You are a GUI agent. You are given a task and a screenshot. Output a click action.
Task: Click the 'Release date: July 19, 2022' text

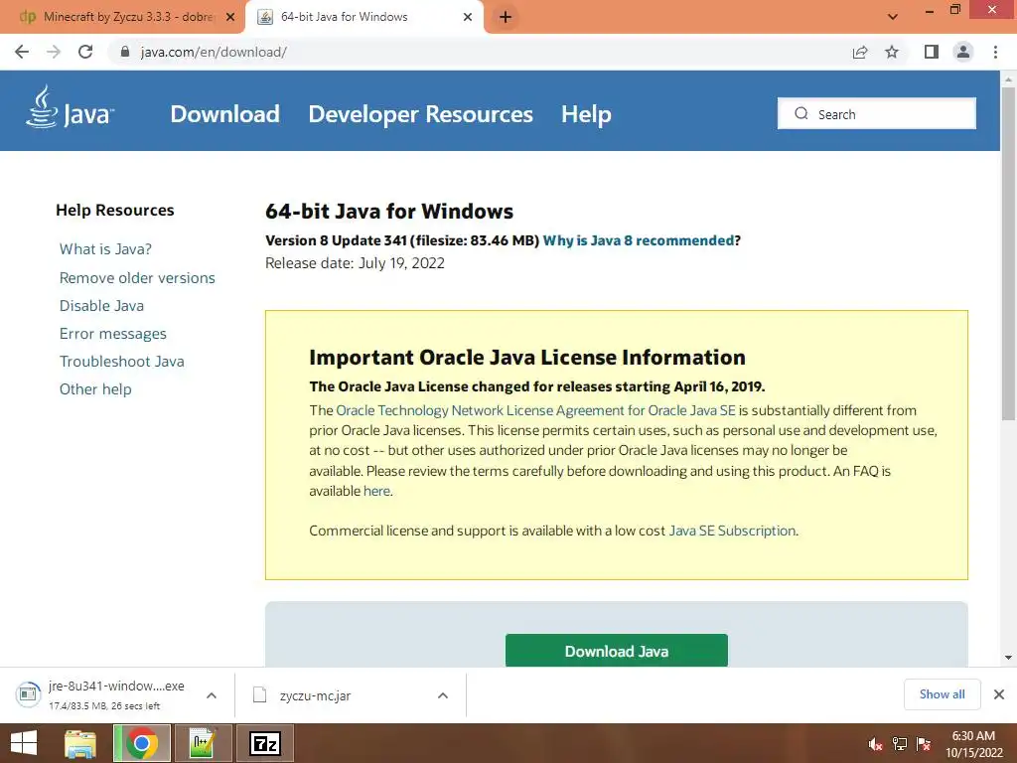pyautogui.click(x=355, y=263)
